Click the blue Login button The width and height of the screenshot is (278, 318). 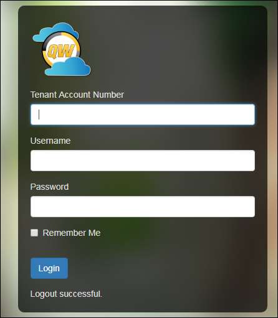49,268
